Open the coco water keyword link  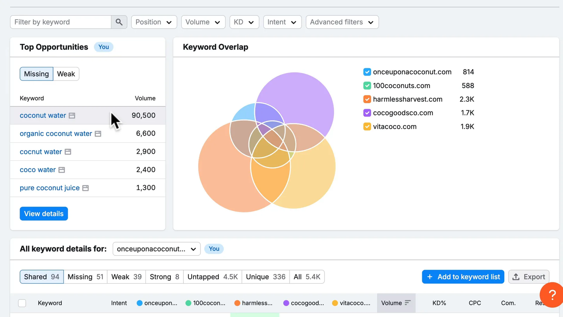pyautogui.click(x=38, y=170)
